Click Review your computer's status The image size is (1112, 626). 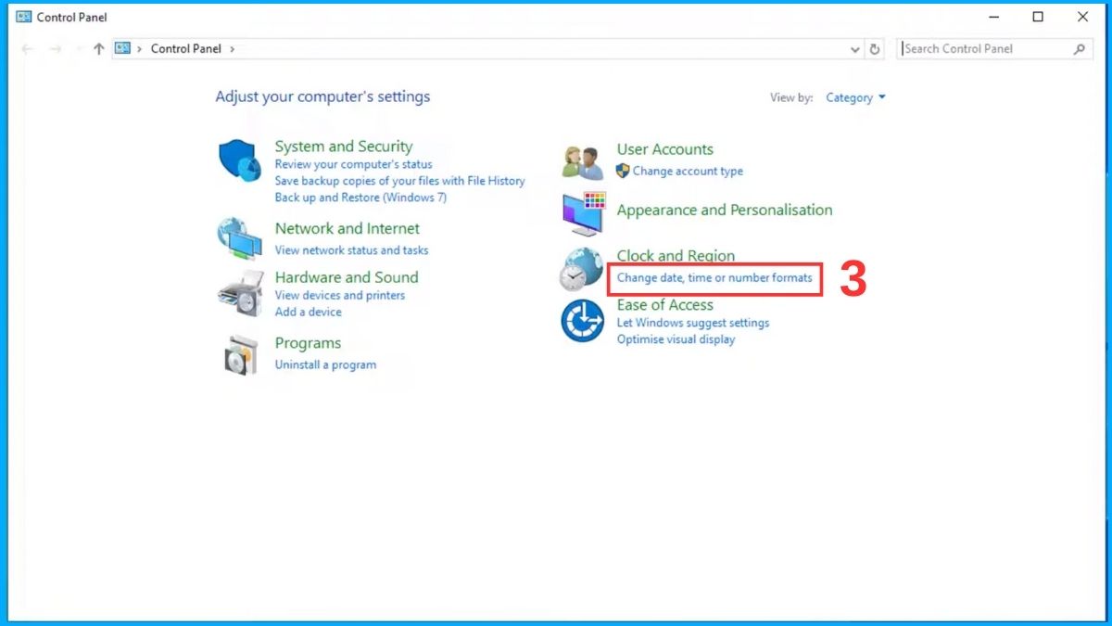354,164
